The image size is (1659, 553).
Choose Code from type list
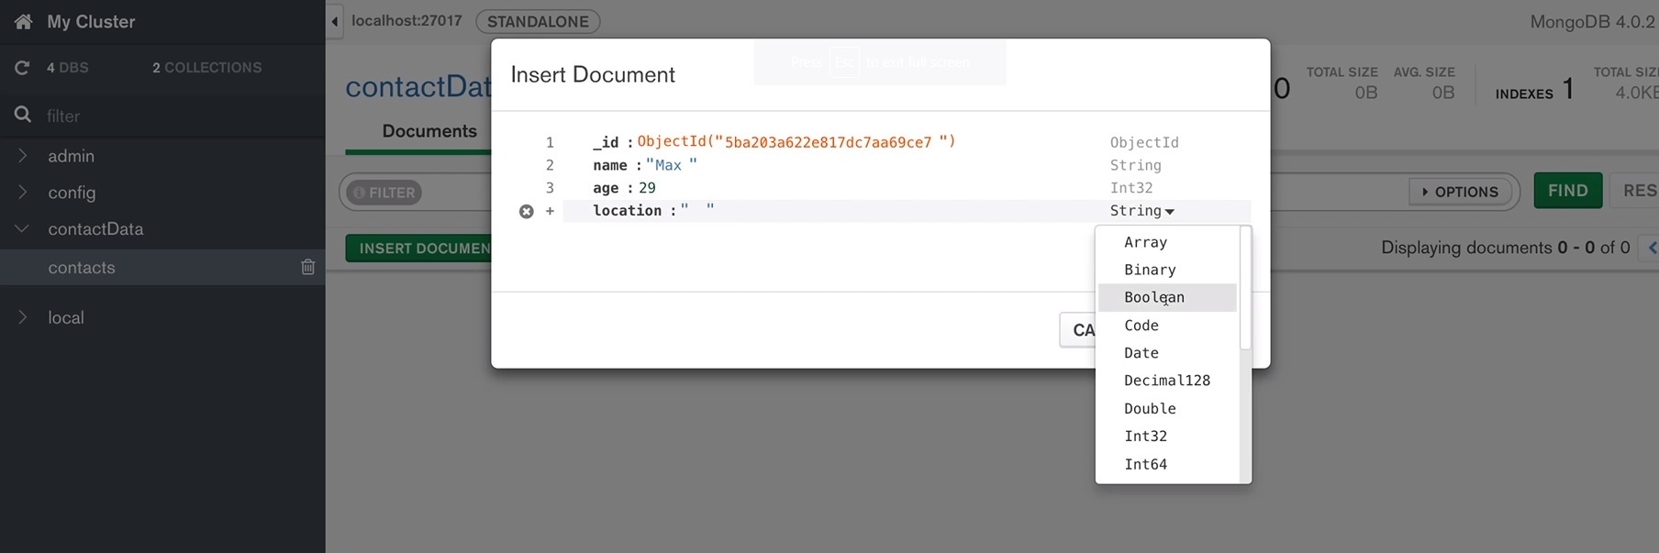(x=1167, y=326)
